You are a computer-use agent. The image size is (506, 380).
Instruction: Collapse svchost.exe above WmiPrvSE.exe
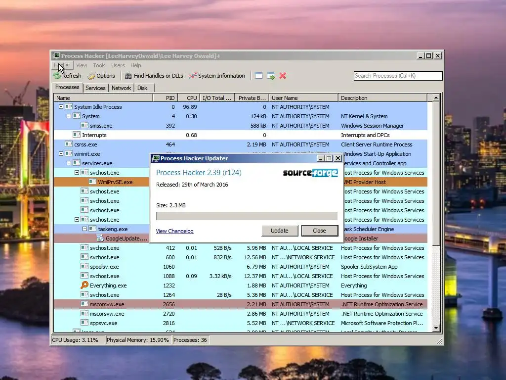pos(77,173)
